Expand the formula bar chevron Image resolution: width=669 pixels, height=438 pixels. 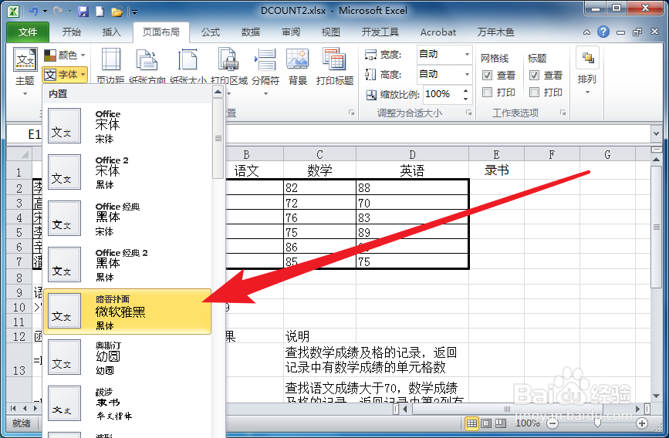pos(656,134)
